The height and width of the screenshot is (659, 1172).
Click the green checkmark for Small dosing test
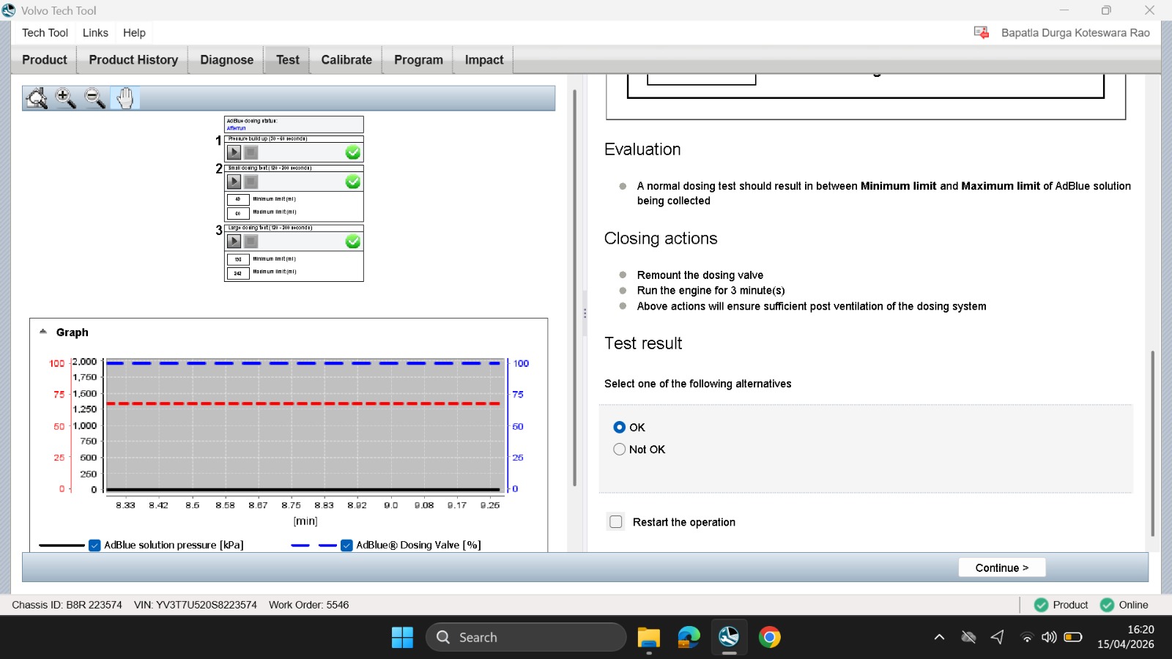pyautogui.click(x=353, y=182)
